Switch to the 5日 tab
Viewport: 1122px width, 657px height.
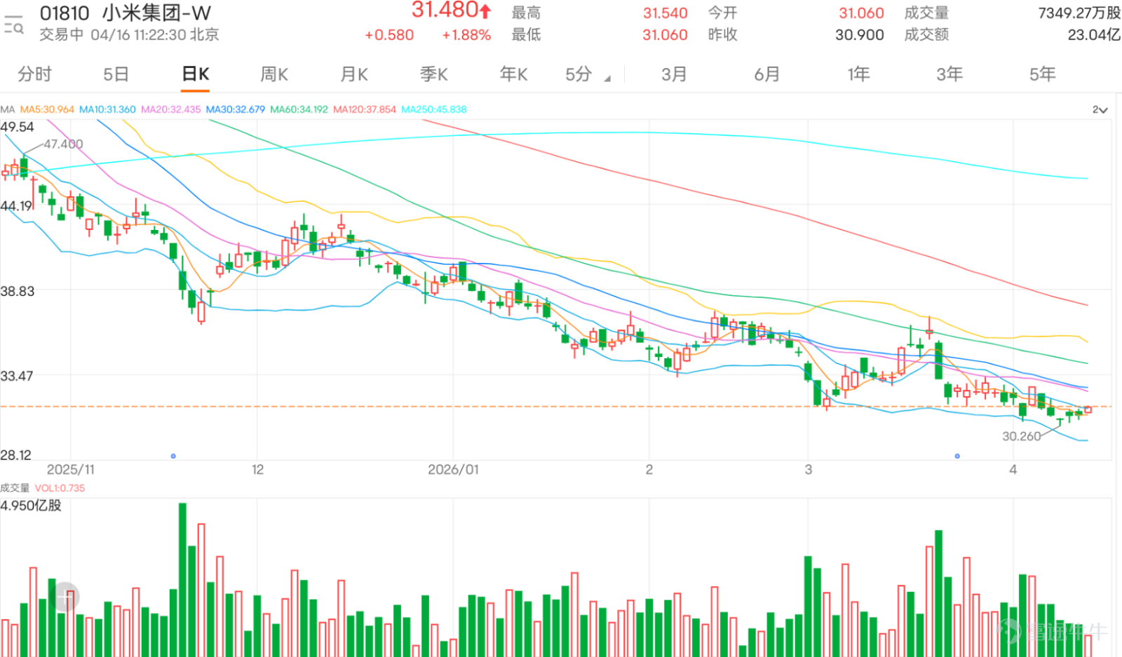pos(116,74)
